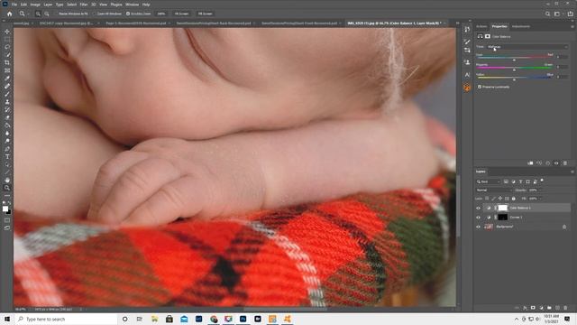Delete adjustment layer via Properties trash icon

pos(565,162)
